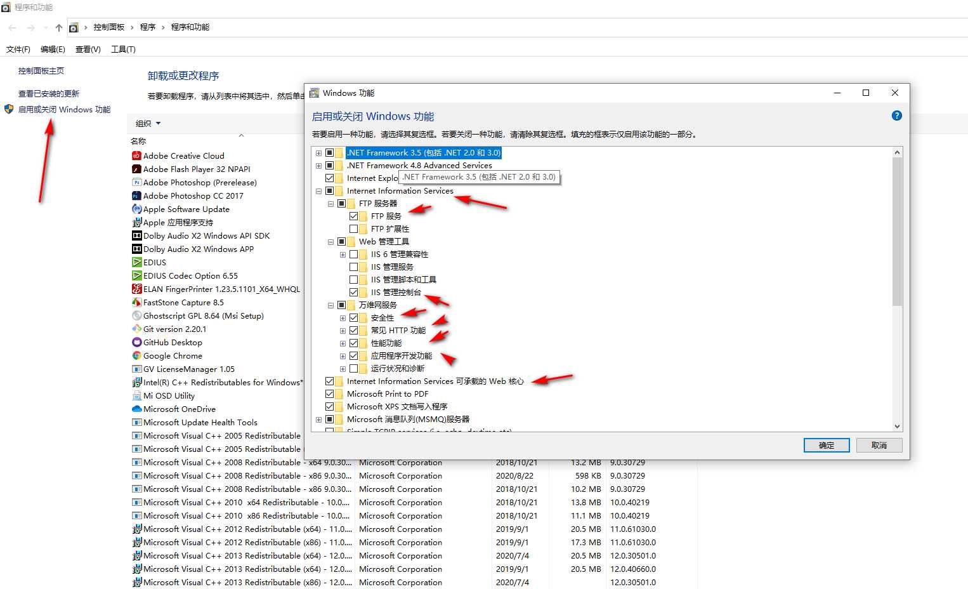
Task: Toggle the 常见 HTTP 功能 checkbox
Action: point(353,331)
